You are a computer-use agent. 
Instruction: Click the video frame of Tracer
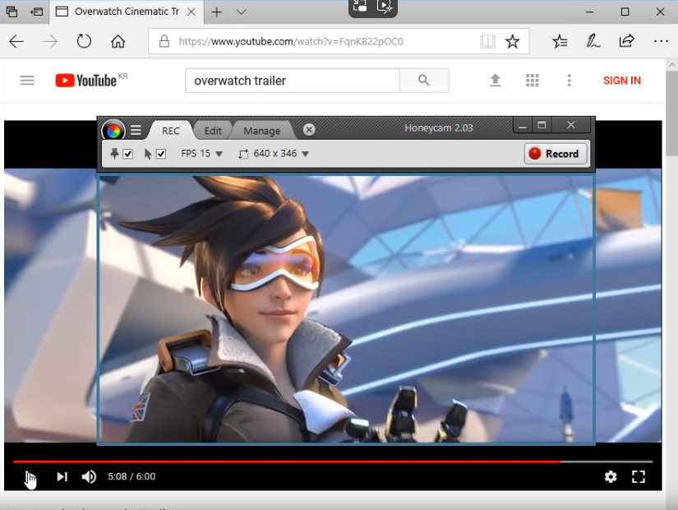point(346,309)
